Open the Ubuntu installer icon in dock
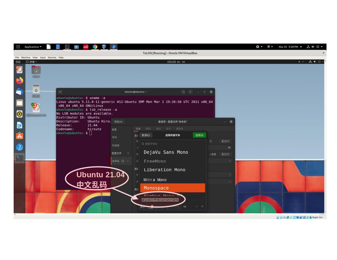 coord(19,69)
